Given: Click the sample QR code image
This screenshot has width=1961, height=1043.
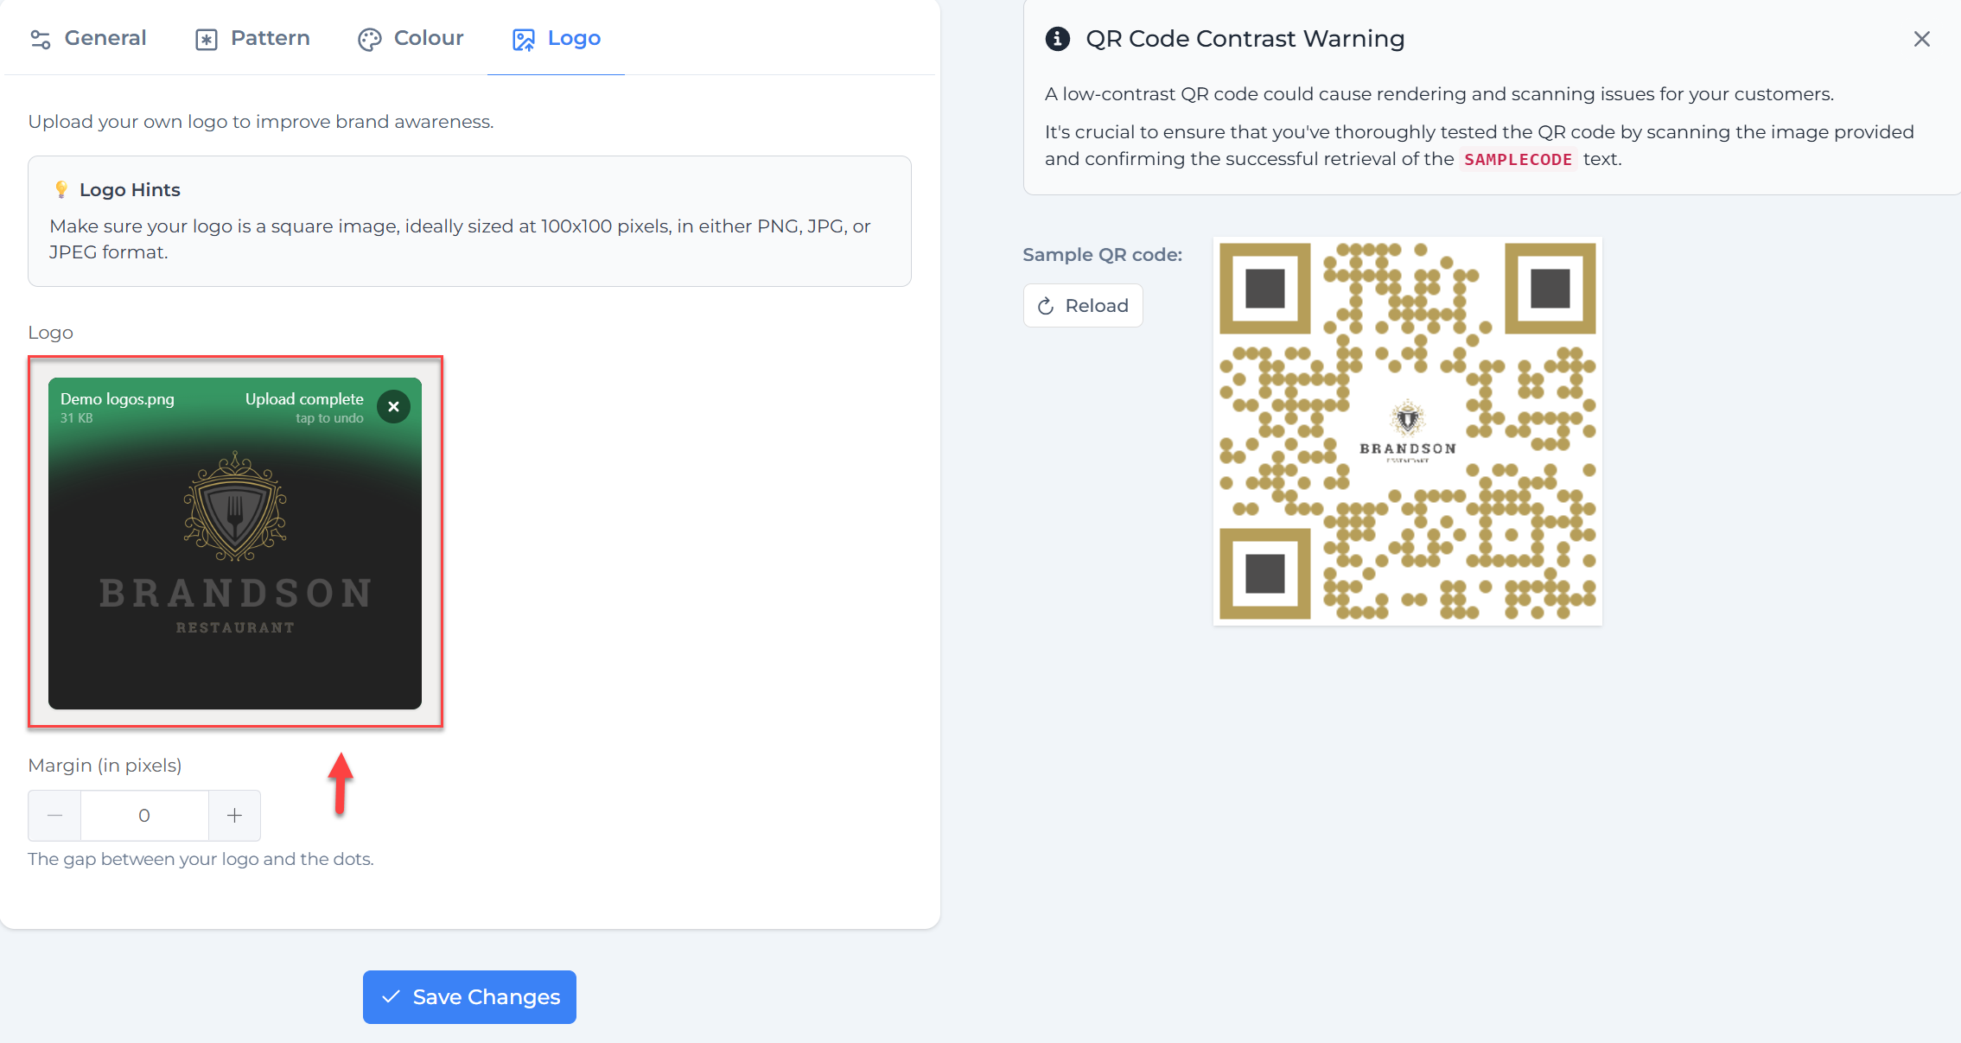Looking at the screenshot, I should point(1407,430).
